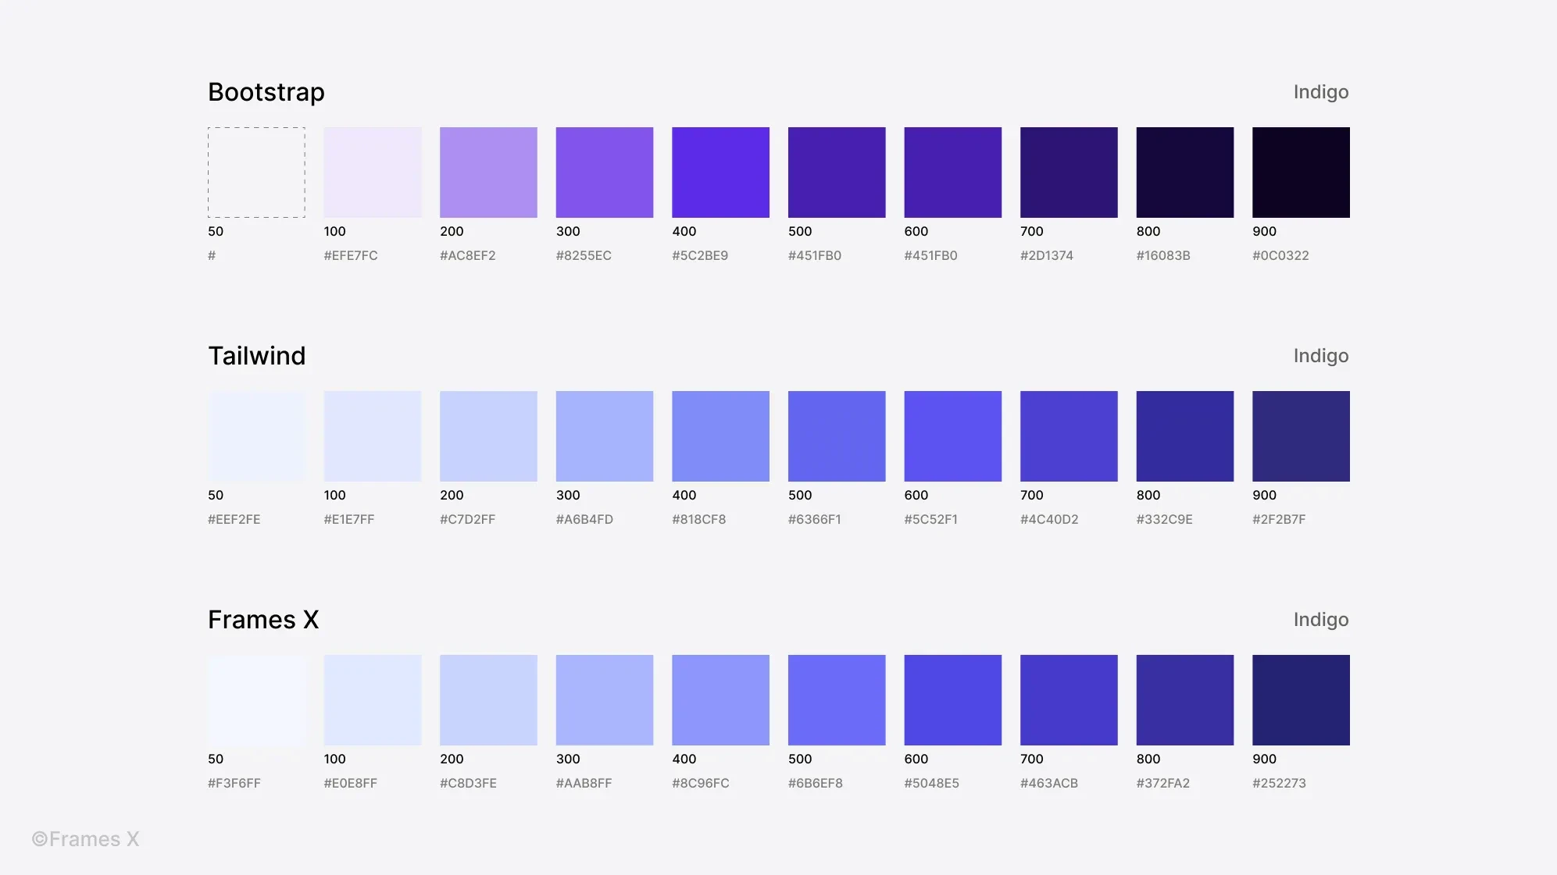Click the hex code text #252273
This screenshot has height=875, width=1557.
1279,783
